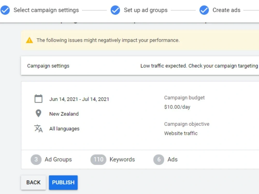
Task: Click the Campaign objective label
Action: (187, 124)
